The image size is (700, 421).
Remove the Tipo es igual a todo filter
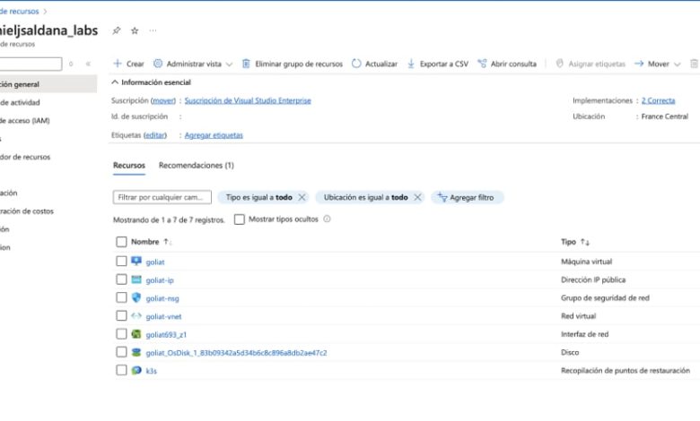pyautogui.click(x=302, y=197)
